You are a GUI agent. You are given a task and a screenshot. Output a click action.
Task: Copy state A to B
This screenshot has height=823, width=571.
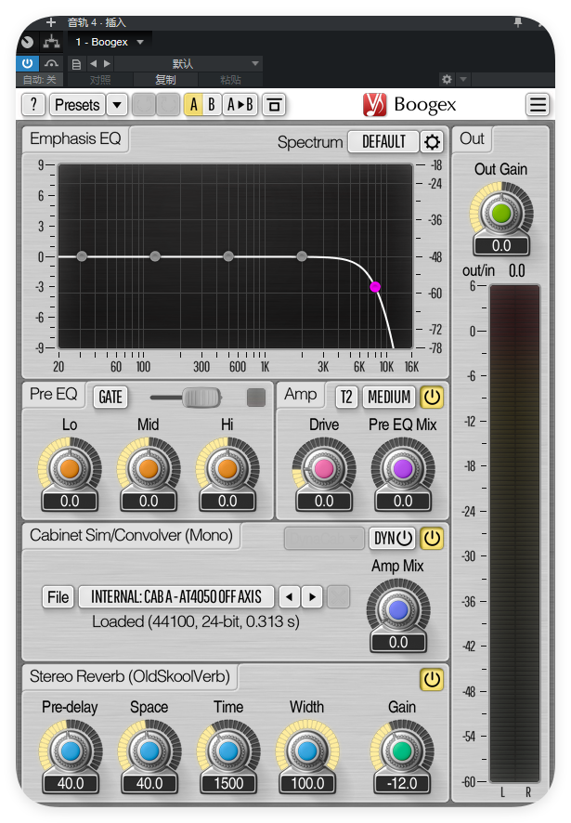[240, 104]
